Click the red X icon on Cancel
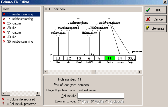The height and width of the screenshot is (107, 168). click(x=148, y=19)
